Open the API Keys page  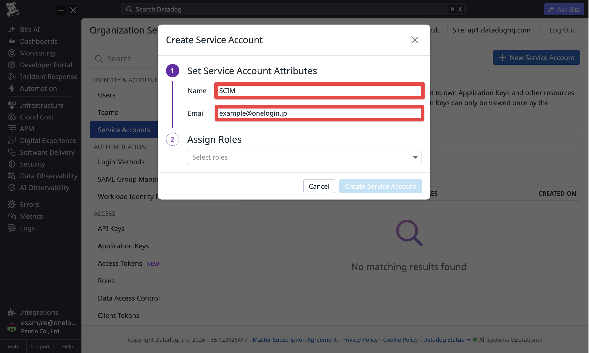click(111, 228)
